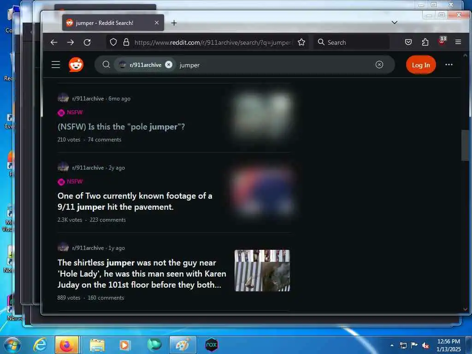Expand the list all tabs chevron
Screen dimensions: 472x354
click(395, 23)
